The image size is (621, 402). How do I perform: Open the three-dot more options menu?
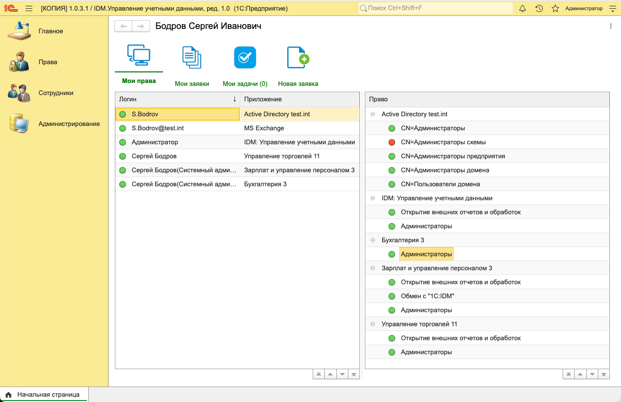[611, 26]
